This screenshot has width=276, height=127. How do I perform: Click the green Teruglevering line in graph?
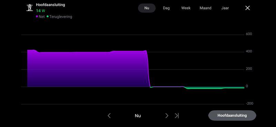pyautogui.click(x=215, y=88)
